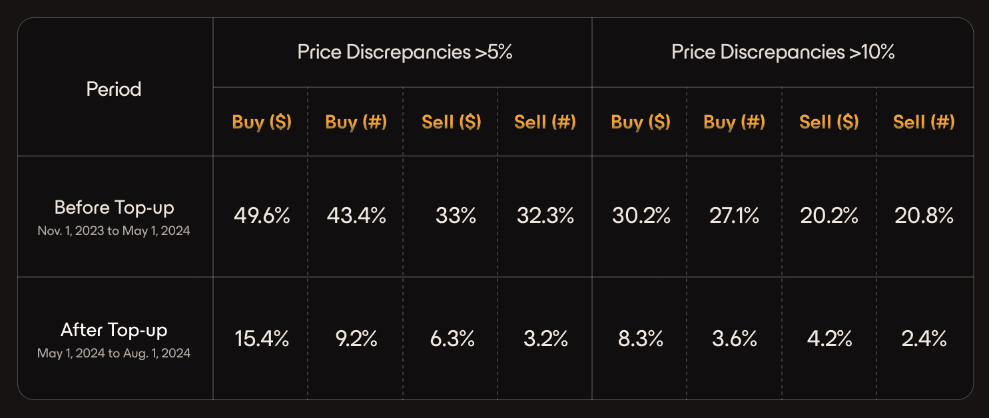Click the 2.4% value
The width and height of the screenshot is (989, 418).
pos(924,339)
